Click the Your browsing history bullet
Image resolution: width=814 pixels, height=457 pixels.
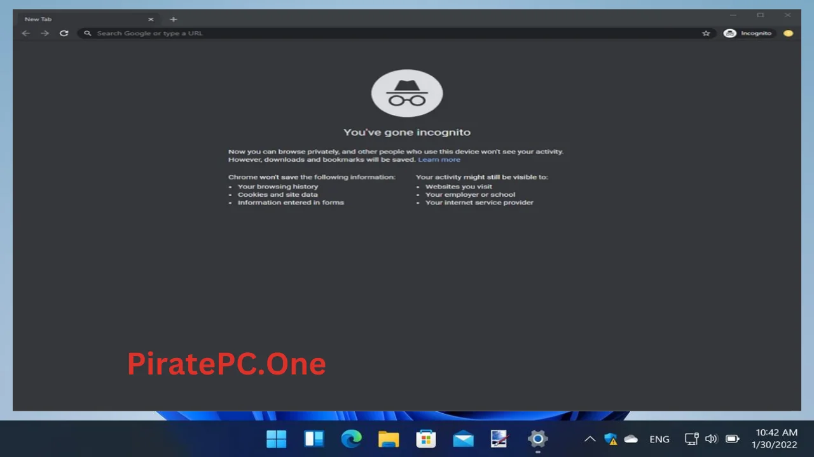[278, 187]
